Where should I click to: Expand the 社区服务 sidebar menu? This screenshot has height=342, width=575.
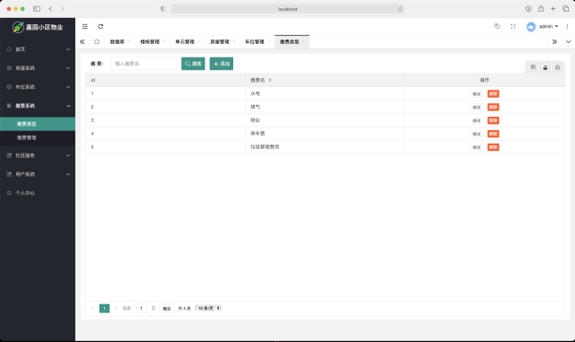point(38,155)
